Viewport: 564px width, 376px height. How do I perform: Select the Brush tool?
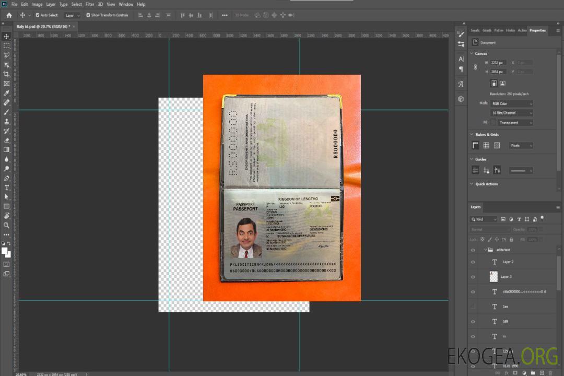coord(6,112)
